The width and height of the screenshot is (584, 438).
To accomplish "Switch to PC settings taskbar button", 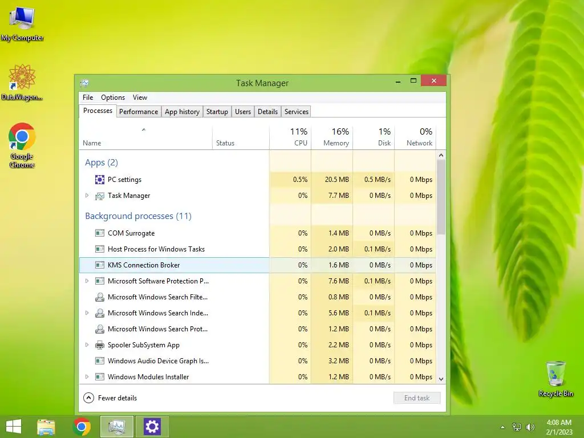I will [x=152, y=427].
